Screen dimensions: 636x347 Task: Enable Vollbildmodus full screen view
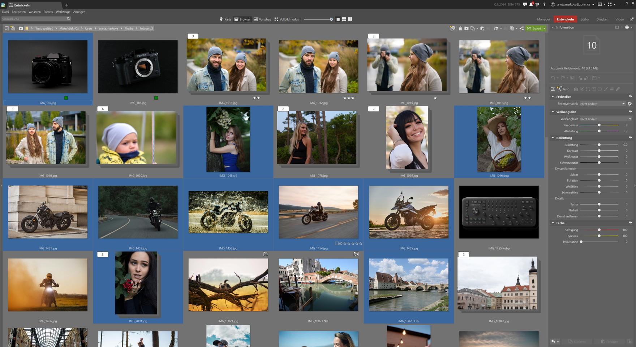(287, 19)
